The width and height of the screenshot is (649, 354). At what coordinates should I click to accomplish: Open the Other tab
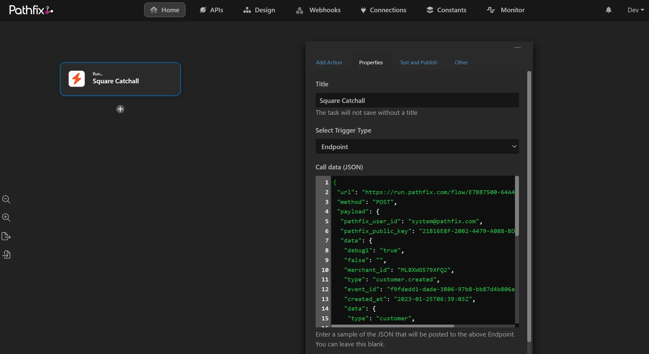(x=461, y=62)
